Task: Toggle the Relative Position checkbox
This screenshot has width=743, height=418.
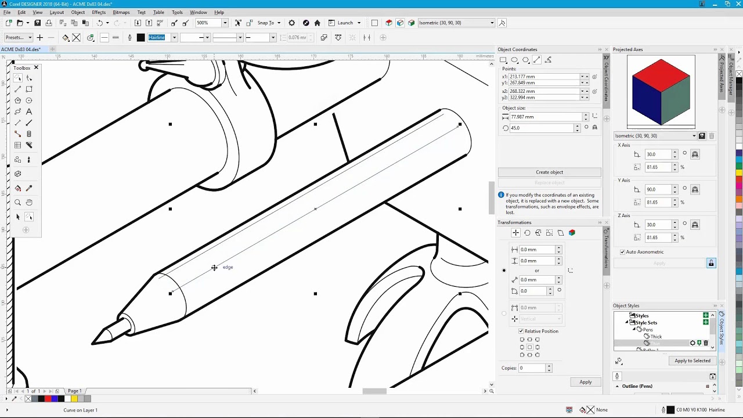Action: [x=521, y=331]
